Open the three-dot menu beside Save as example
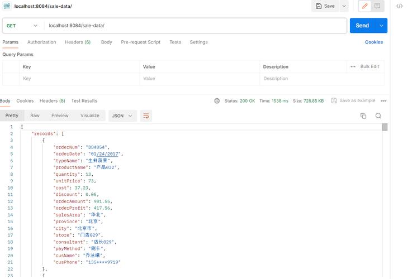This screenshot has width=408, height=279. 383,101
